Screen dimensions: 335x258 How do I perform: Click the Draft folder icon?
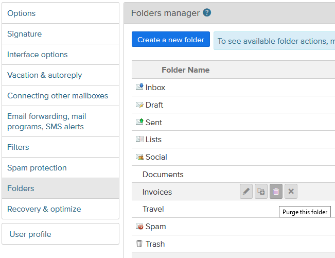pyautogui.click(x=139, y=105)
